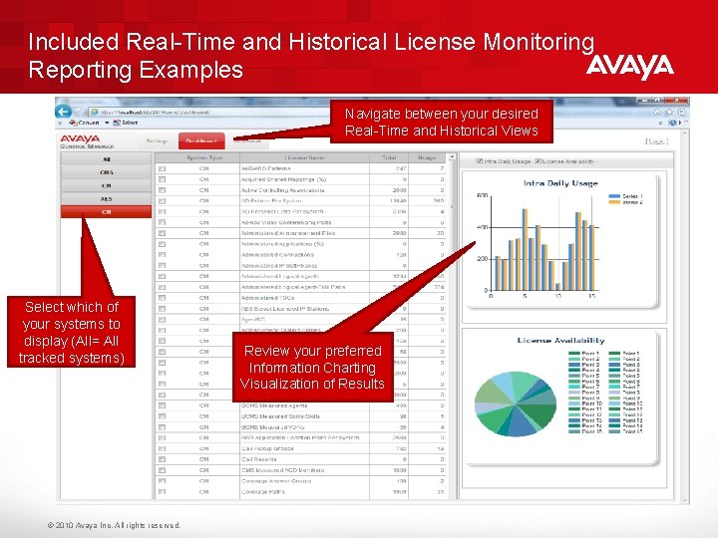Tick the checkbox for Acquired Shared Mappings row
Image resolution: width=718 pixels, height=538 pixels.
tap(163, 179)
